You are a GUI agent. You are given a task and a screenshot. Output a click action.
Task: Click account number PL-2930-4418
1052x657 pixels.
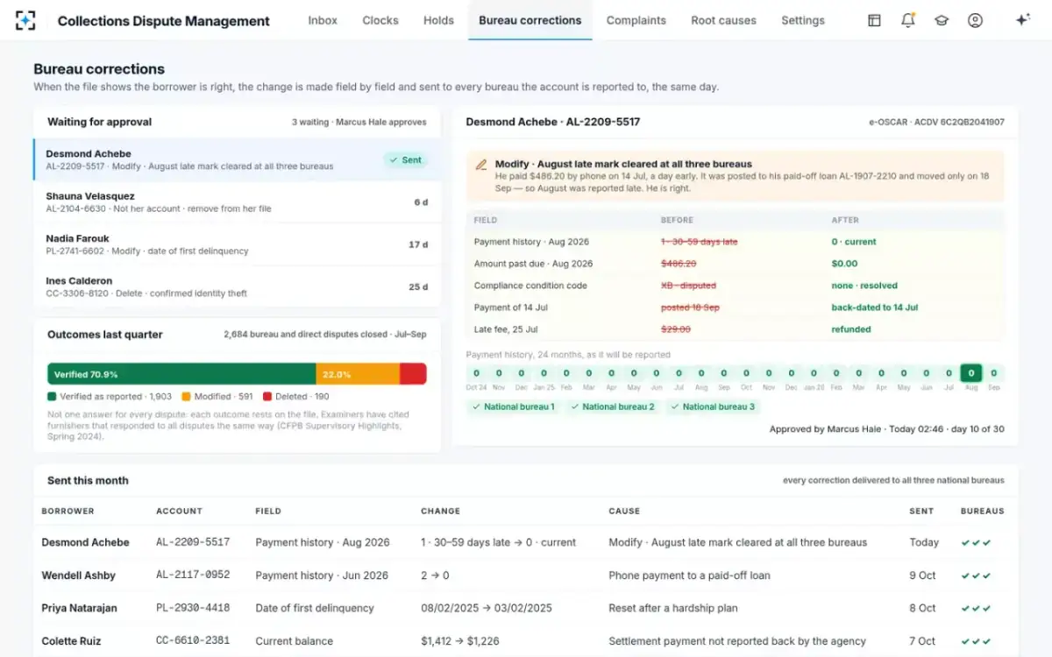(x=193, y=608)
